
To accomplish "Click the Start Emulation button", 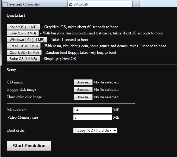I will (x=29, y=146).
